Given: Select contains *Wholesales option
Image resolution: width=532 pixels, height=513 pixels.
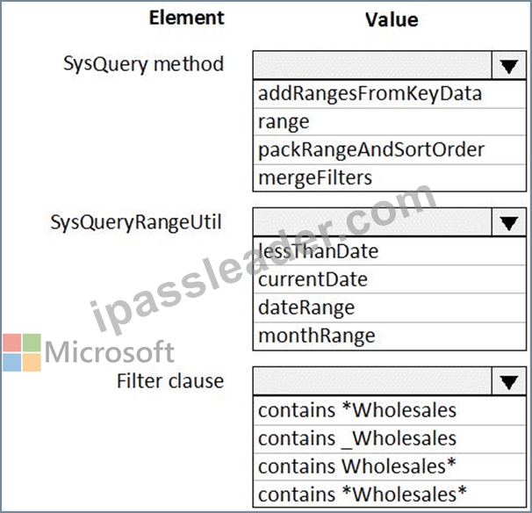Looking at the screenshot, I should [x=390, y=410].
